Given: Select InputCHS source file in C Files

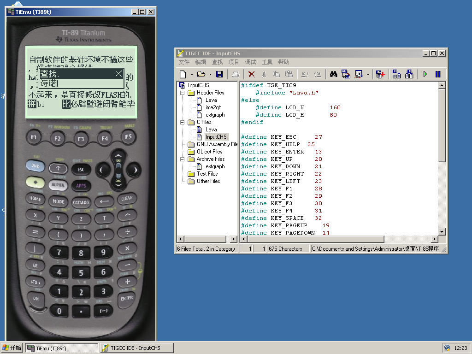Looking at the screenshot, I should coord(216,136).
